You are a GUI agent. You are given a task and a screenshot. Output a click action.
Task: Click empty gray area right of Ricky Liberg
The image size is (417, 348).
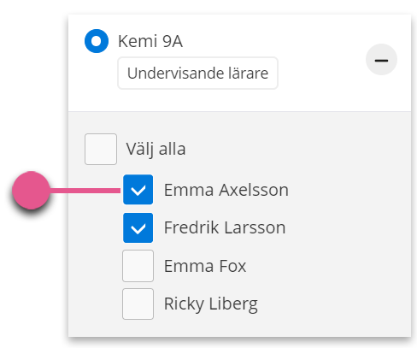333,304
